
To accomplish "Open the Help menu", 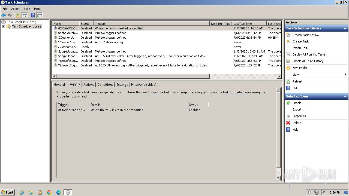I will [x=37, y=9].
